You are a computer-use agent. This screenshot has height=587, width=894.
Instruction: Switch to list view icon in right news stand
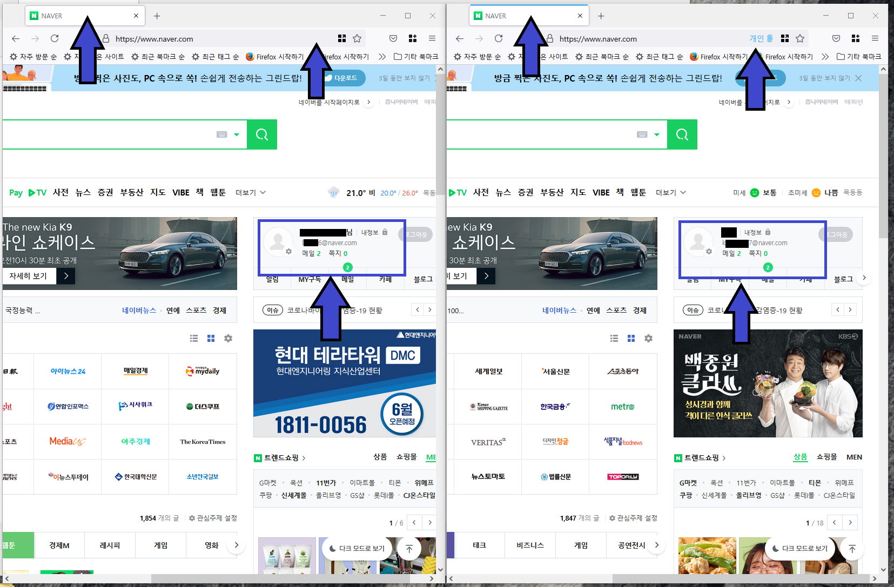[614, 338]
